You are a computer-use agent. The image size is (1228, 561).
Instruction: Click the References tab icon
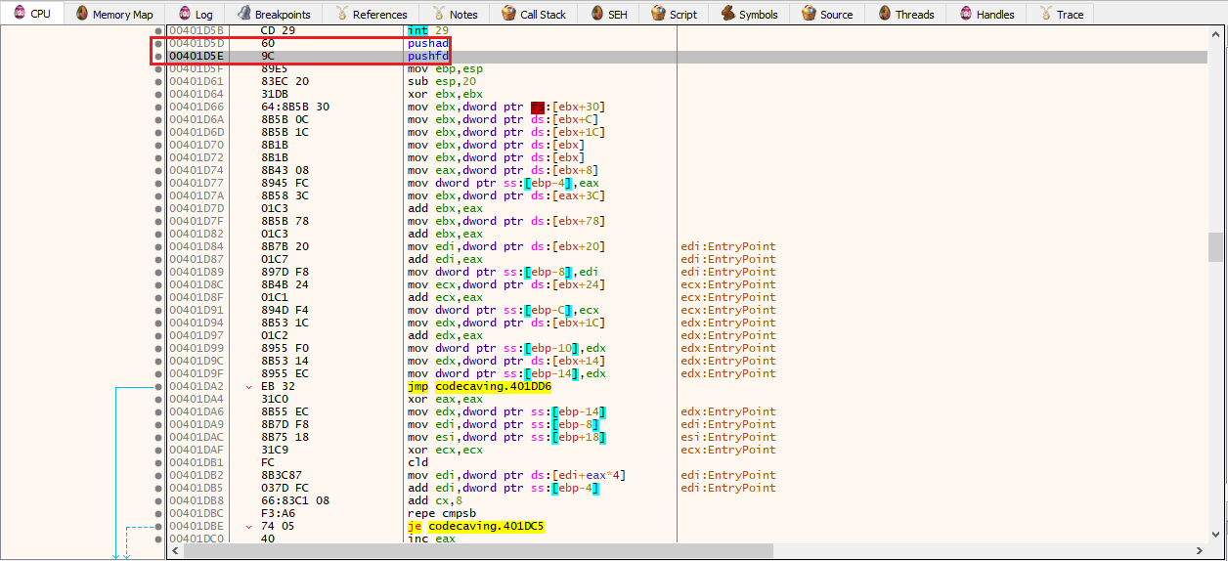coord(341,14)
